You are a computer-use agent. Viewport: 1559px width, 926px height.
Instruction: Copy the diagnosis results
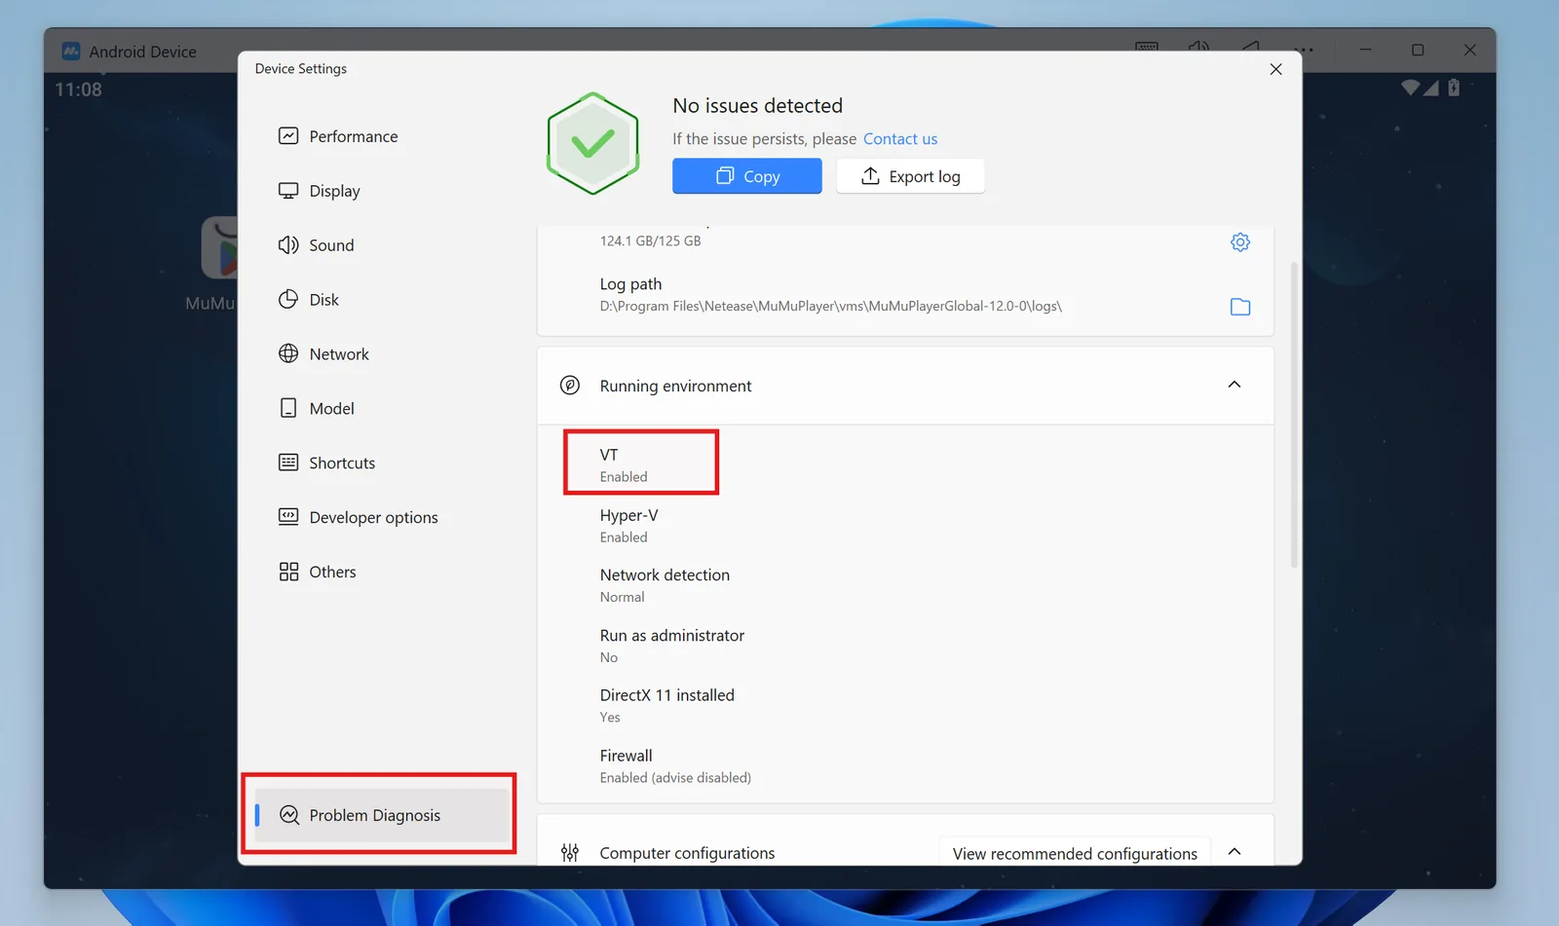[746, 176]
